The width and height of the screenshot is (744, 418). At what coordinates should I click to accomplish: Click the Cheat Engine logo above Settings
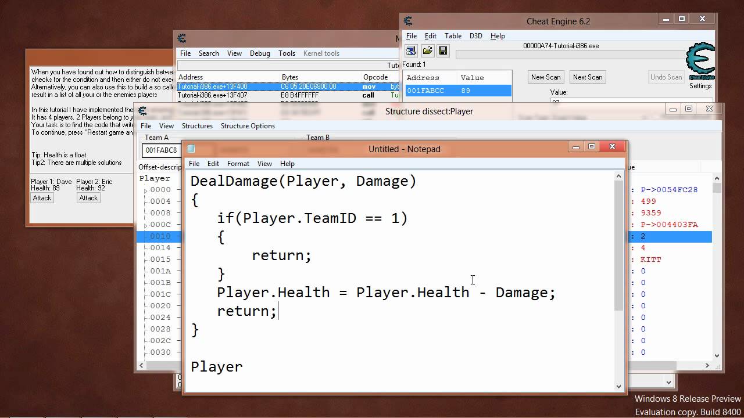[700, 61]
